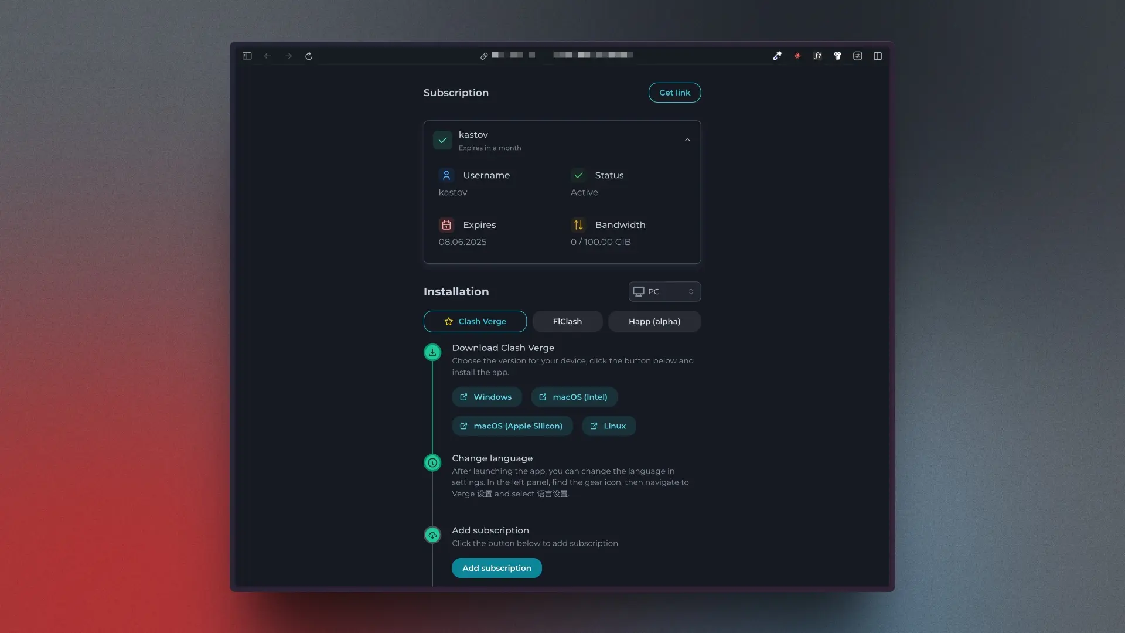
Task: Collapse the kastov subscription card
Action: coord(687,139)
